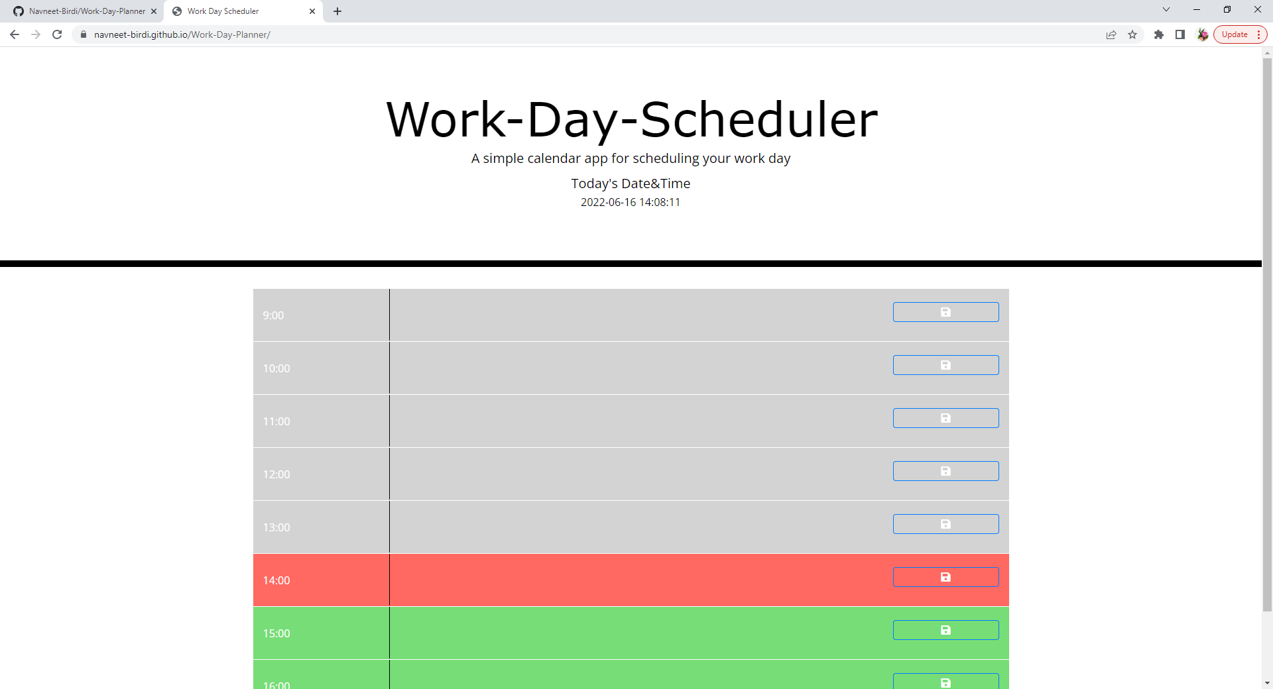Image resolution: width=1273 pixels, height=689 pixels.
Task: Open the browser profile avatar menu
Action: tap(1203, 34)
